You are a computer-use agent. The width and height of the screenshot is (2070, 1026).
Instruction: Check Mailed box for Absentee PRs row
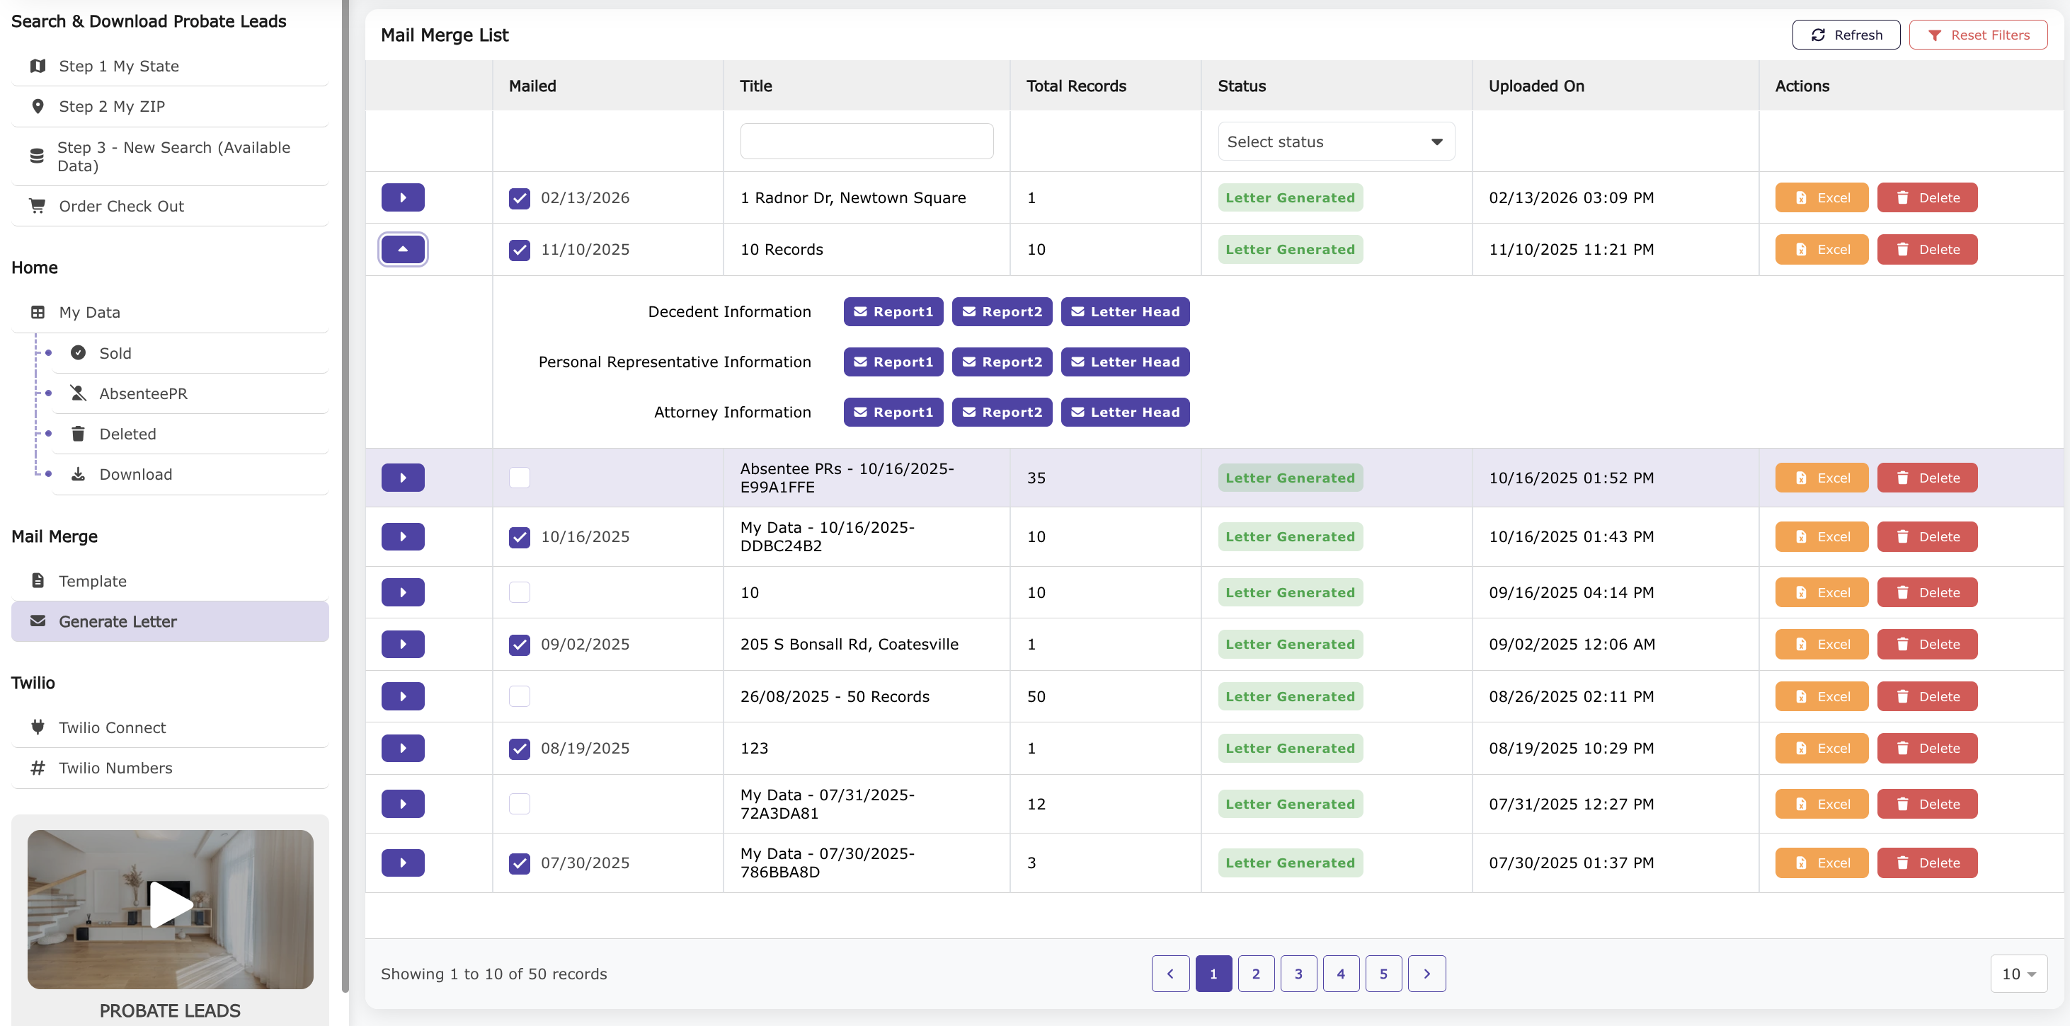519,477
